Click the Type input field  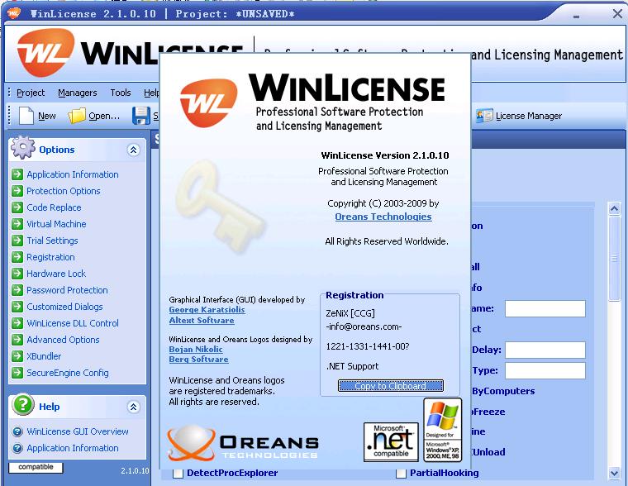click(x=545, y=370)
